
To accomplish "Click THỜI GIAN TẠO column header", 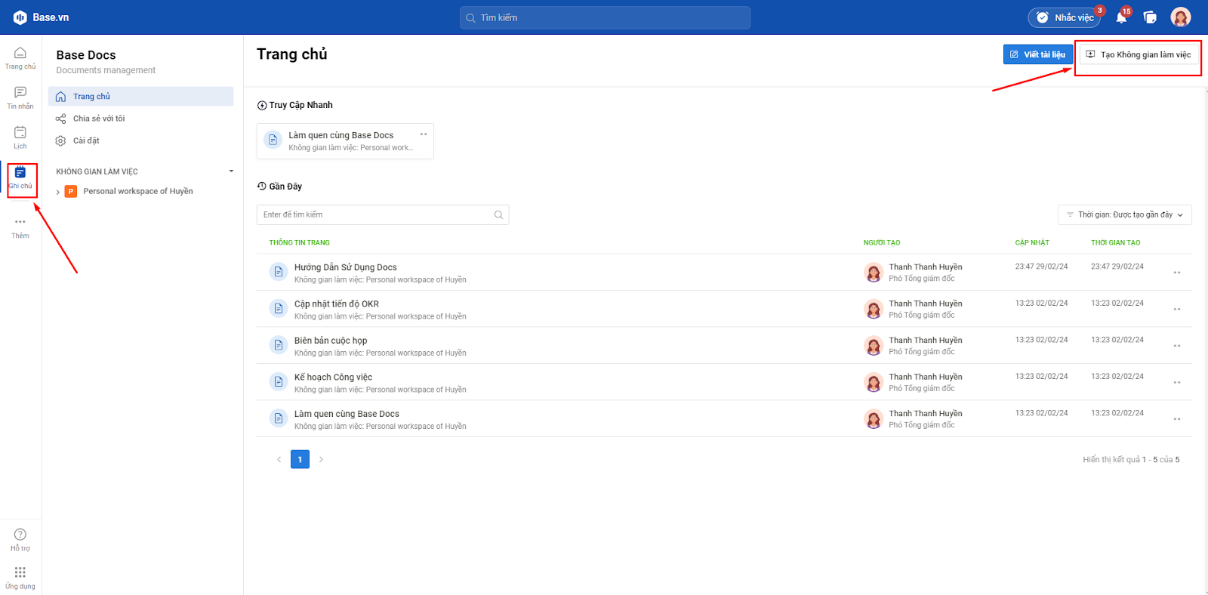I will [x=1116, y=243].
